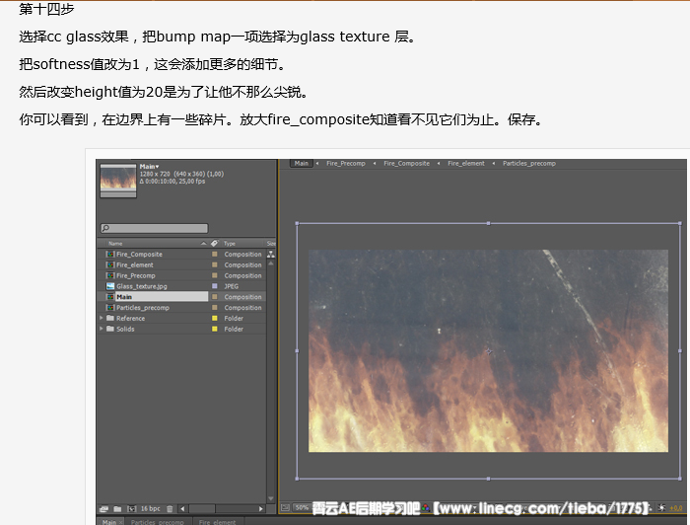
Task: Click the Reference folder icon
Action: coord(110,318)
